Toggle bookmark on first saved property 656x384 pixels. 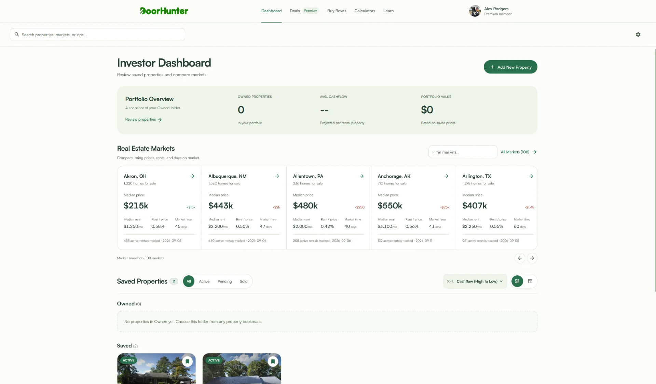[x=187, y=361]
